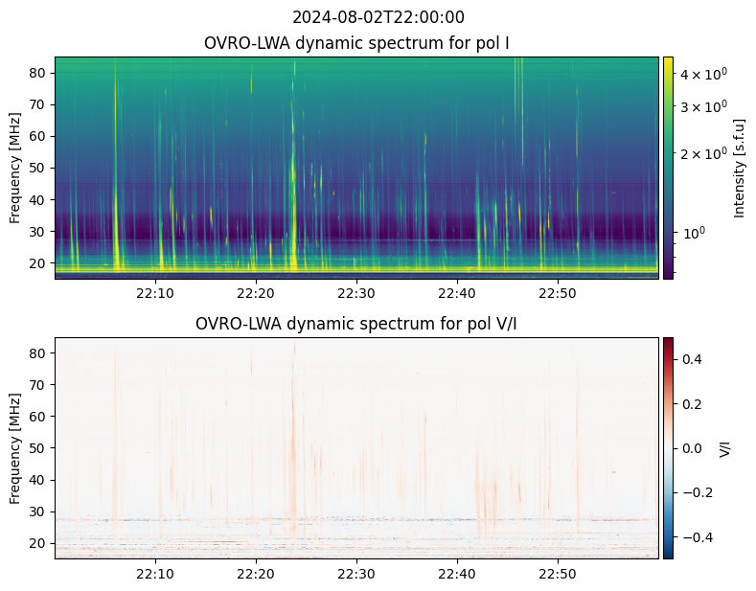This screenshot has width=756, height=591.
Task: Select the 22:20 tick under bottom spectrum
Action: pos(256,574)
